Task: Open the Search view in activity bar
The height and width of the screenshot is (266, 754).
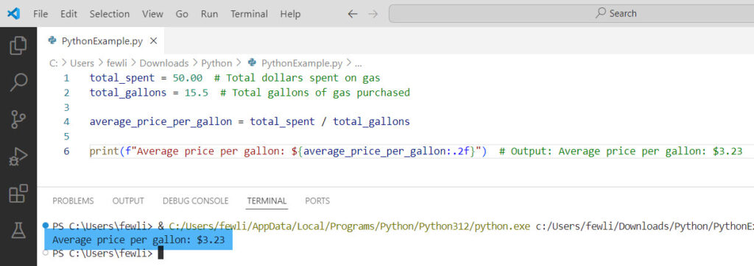Action: click(18, 82)
